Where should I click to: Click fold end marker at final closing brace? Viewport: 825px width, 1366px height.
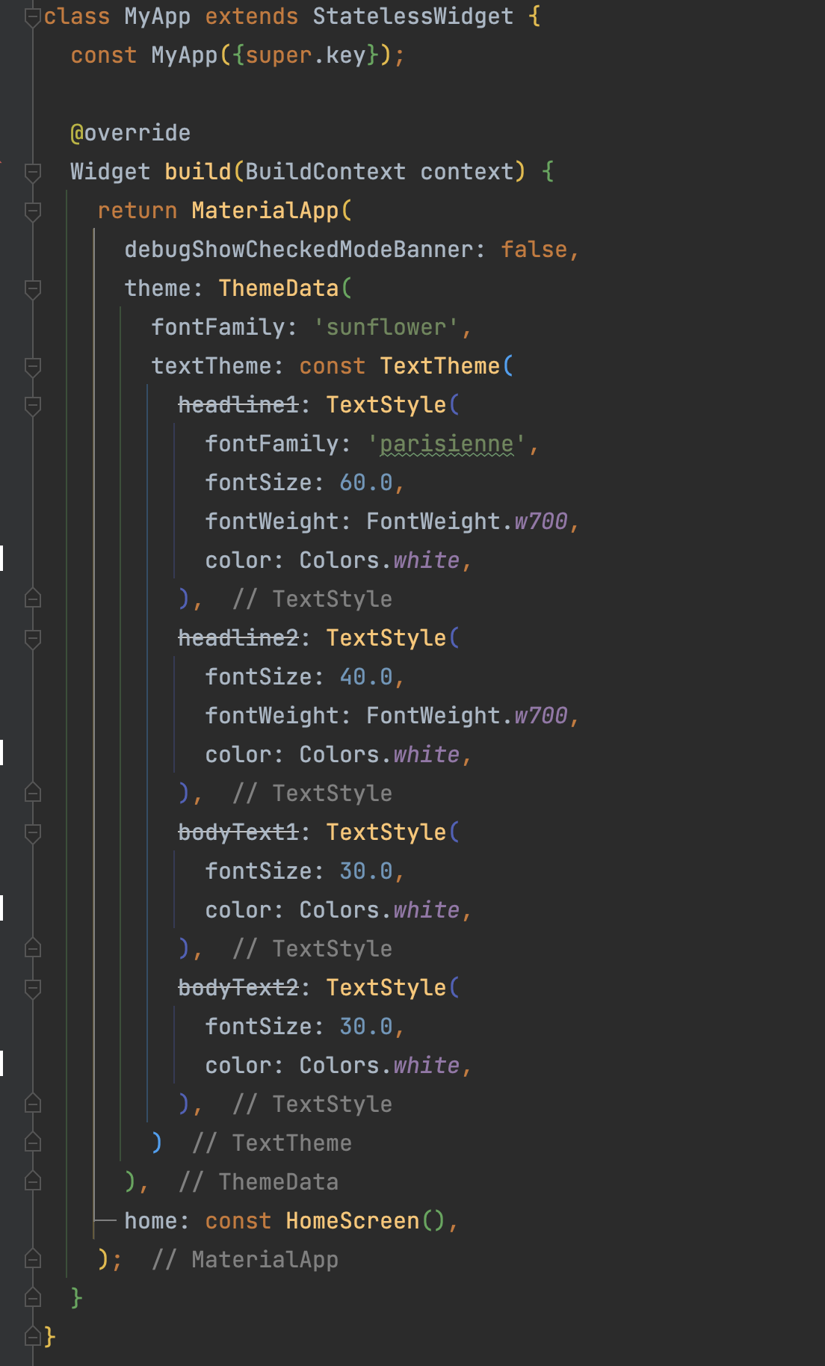tap(33, 1335)
